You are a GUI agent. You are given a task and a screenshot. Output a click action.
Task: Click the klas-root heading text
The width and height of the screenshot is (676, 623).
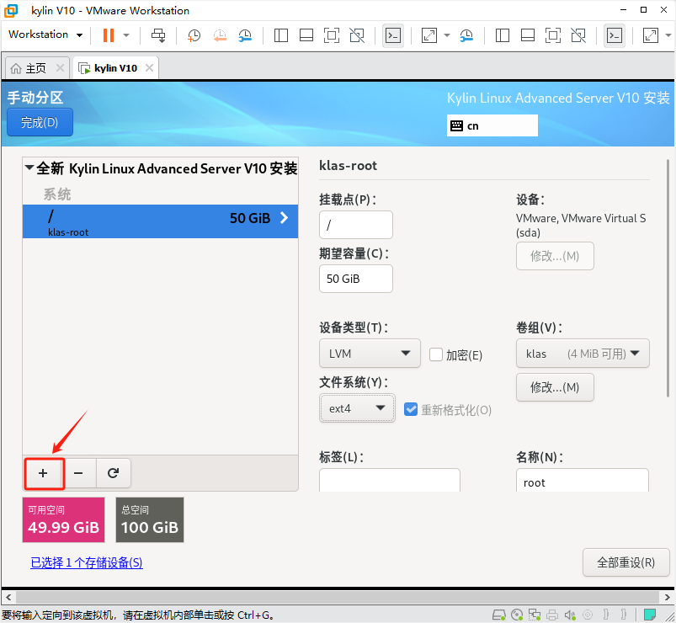pyautogui.click(x=348, y=166)
